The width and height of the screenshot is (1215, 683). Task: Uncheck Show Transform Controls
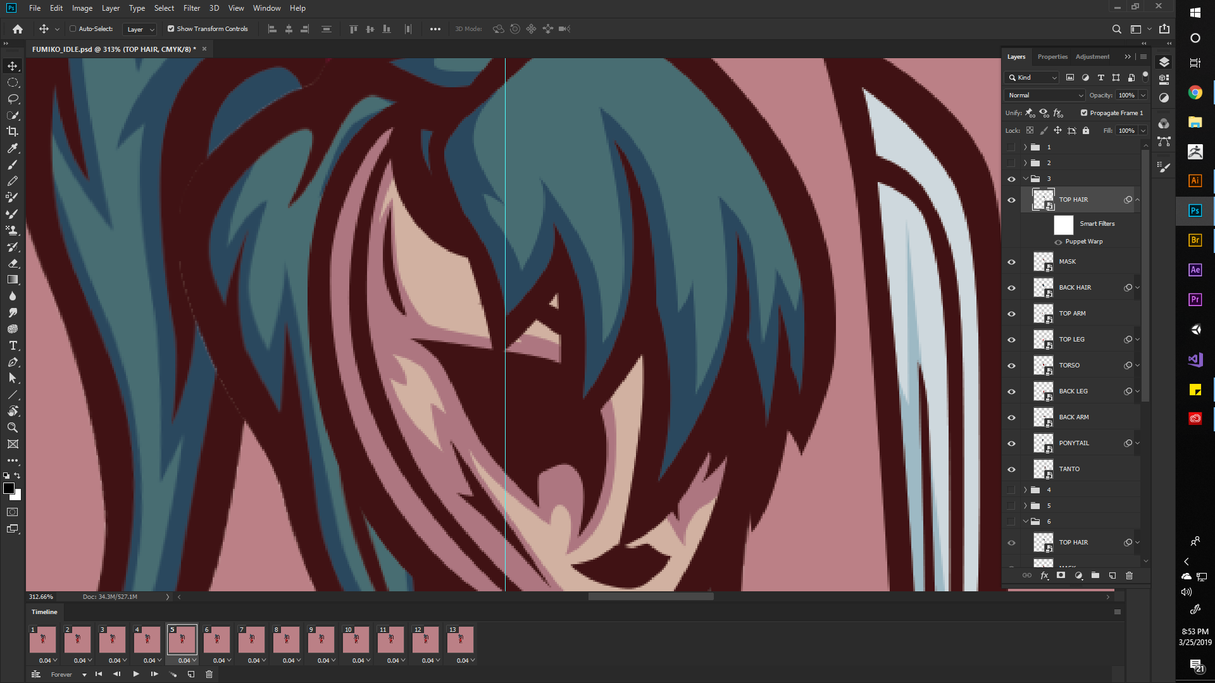click(x=171, y=29)
